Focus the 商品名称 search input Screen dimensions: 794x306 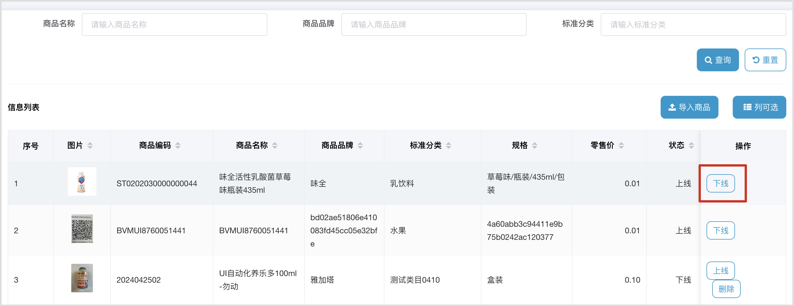[174, 24]
